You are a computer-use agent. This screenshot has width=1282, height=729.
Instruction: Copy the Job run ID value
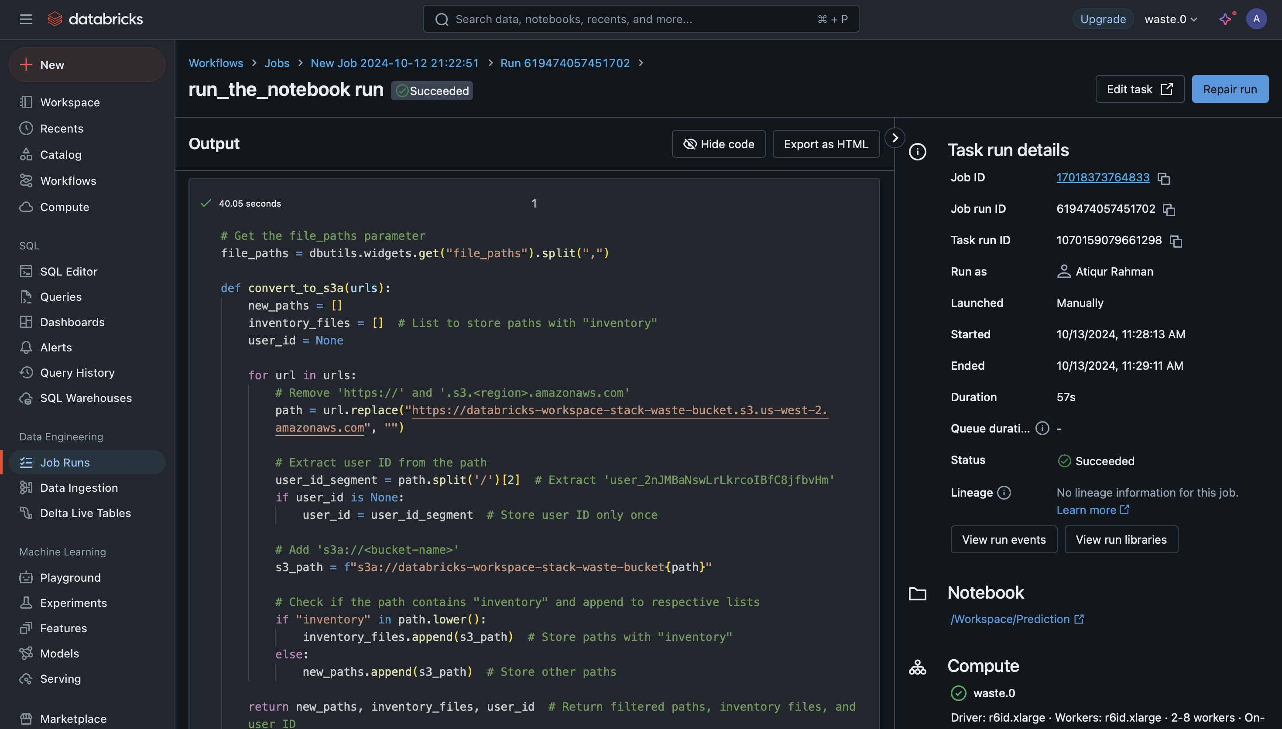[x=1169, y=210]
